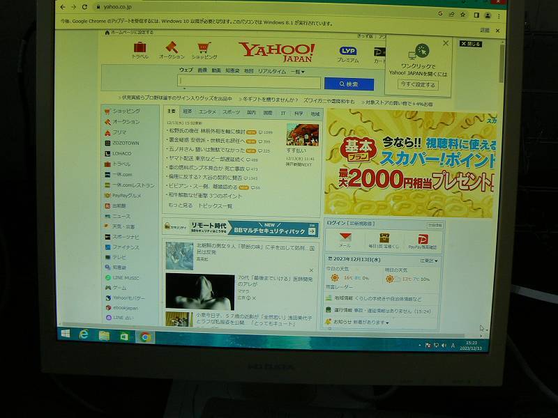Select the エンタメ news tab
558x418 pixels.
coord(207,112)
